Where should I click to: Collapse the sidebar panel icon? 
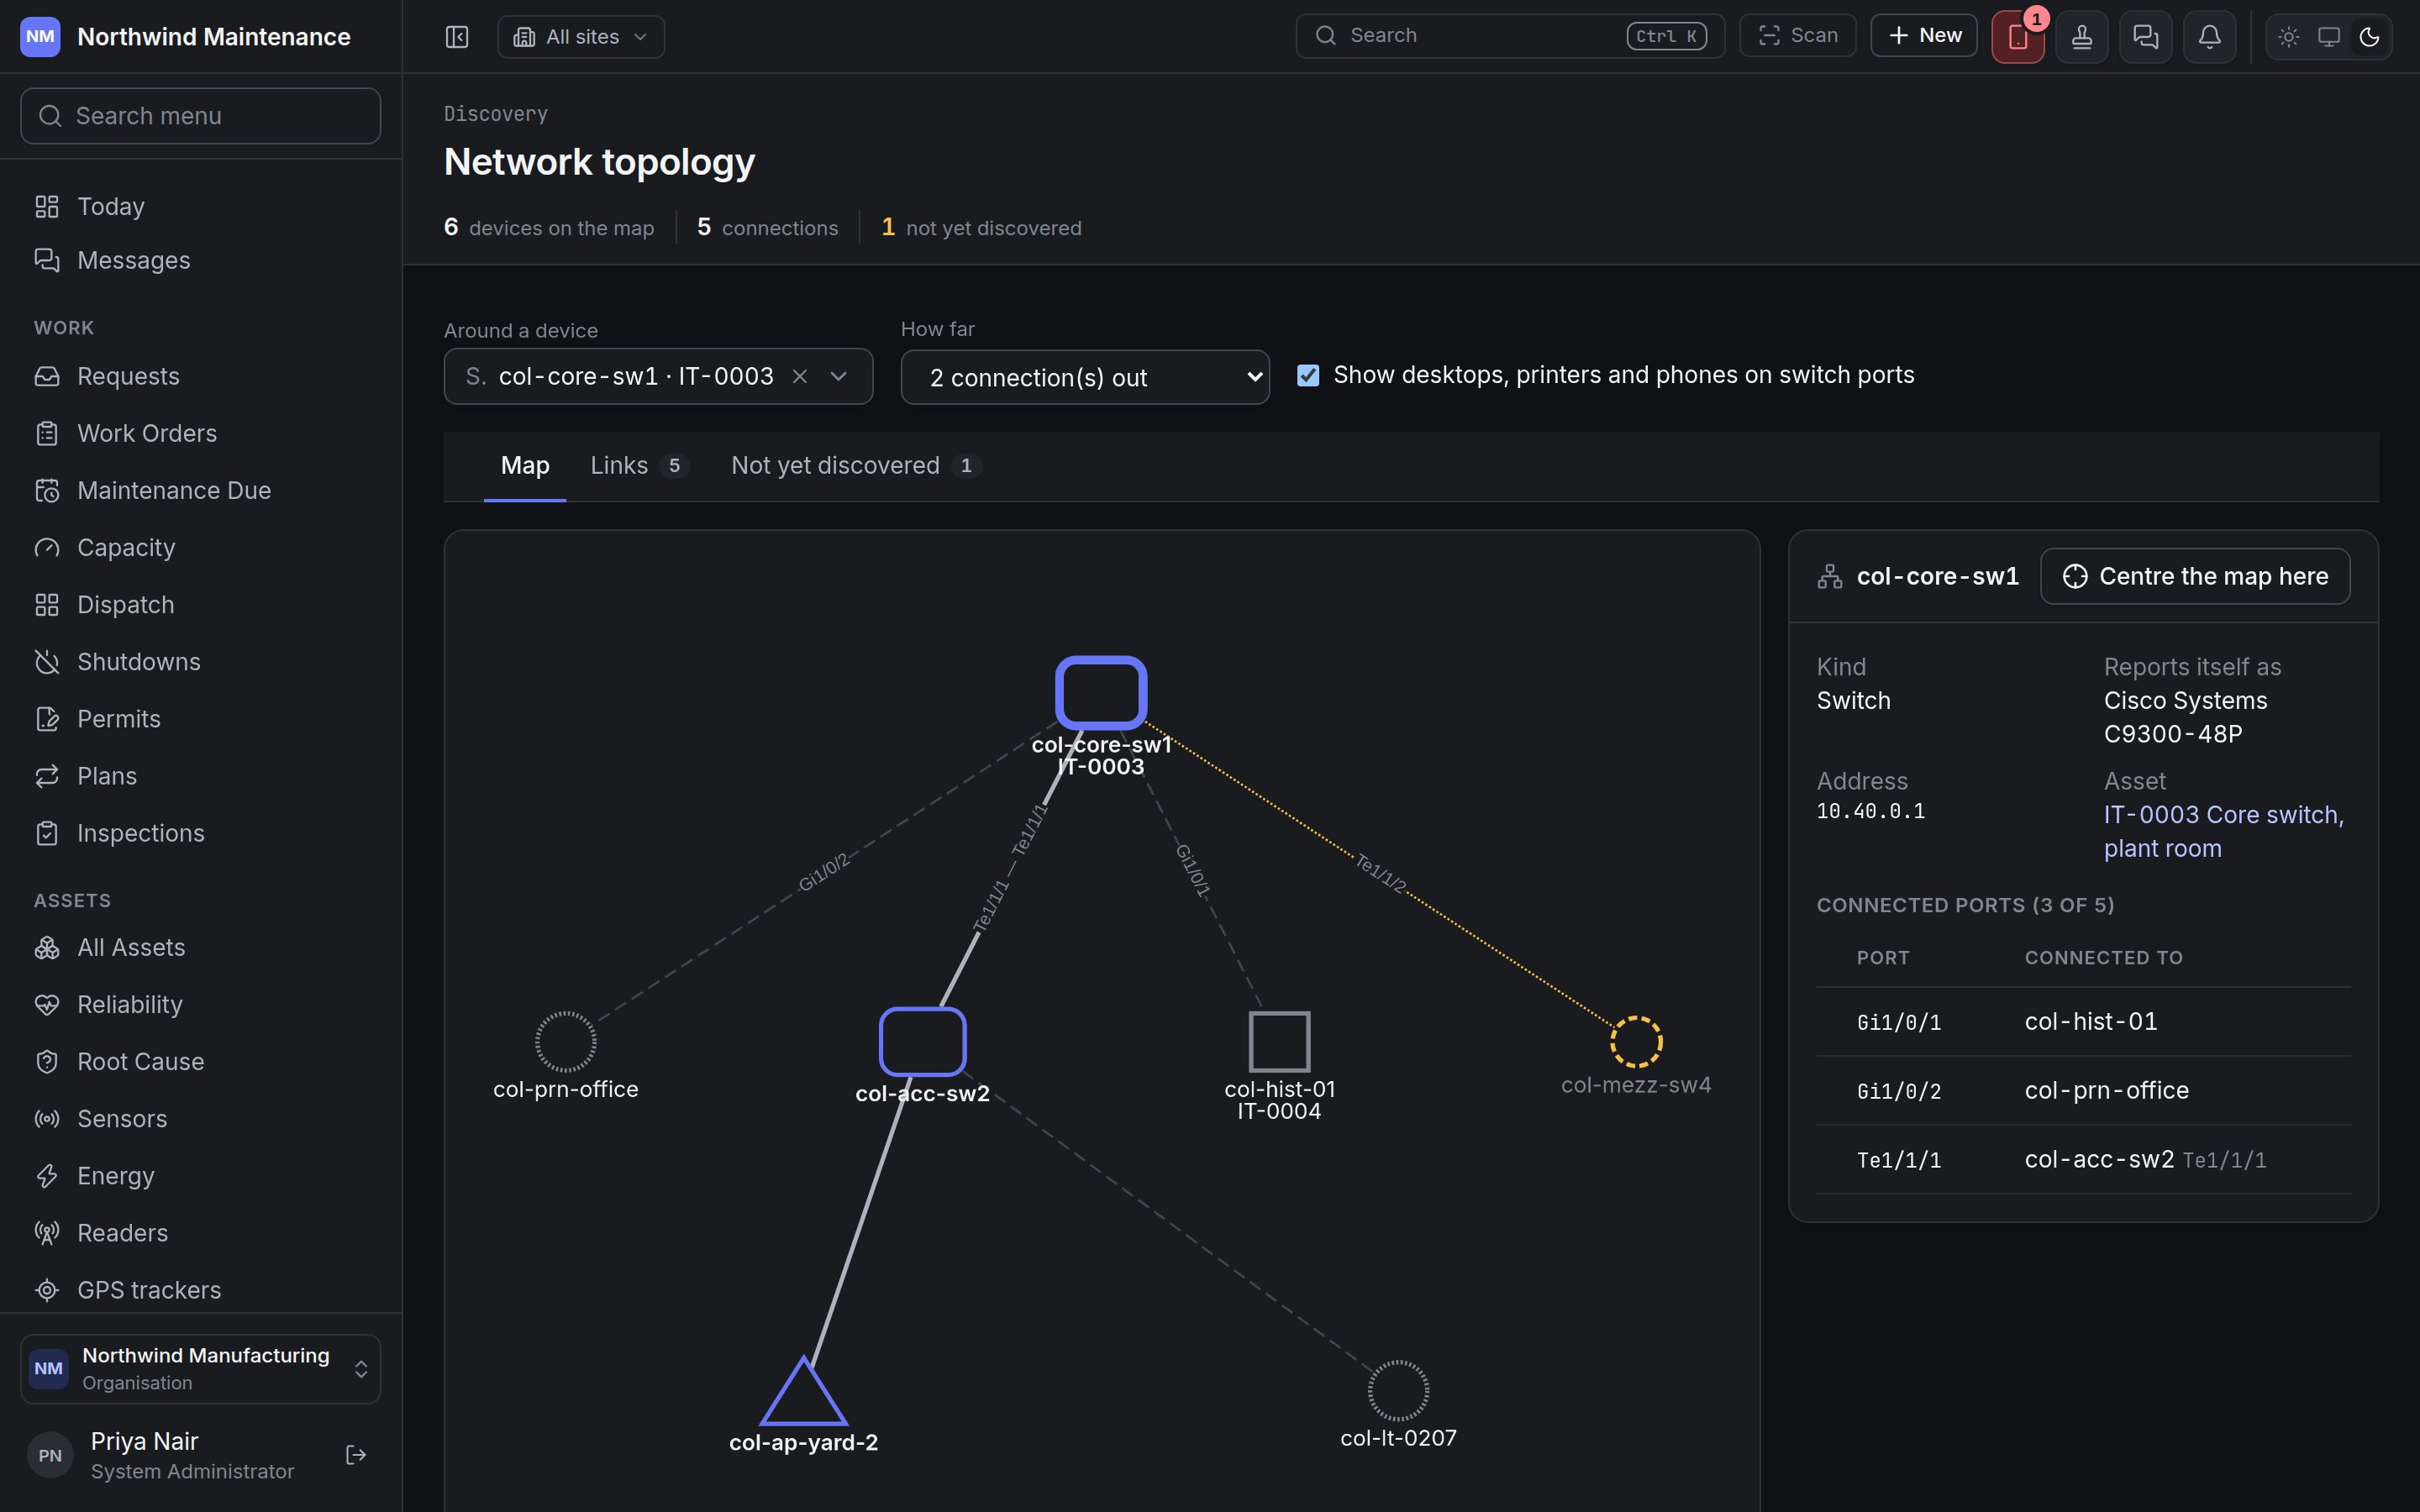coord(457,37)
